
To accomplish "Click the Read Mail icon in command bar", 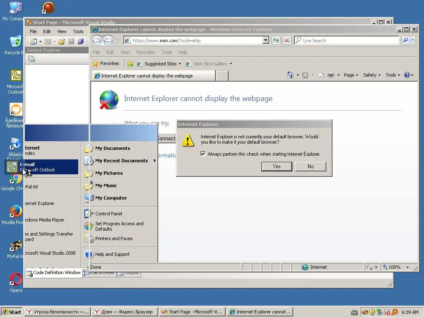I will (x=321, y=75).
